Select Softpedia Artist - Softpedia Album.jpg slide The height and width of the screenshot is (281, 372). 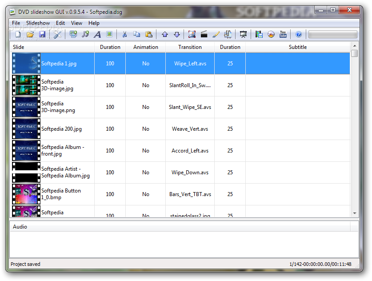coord(181,173)
